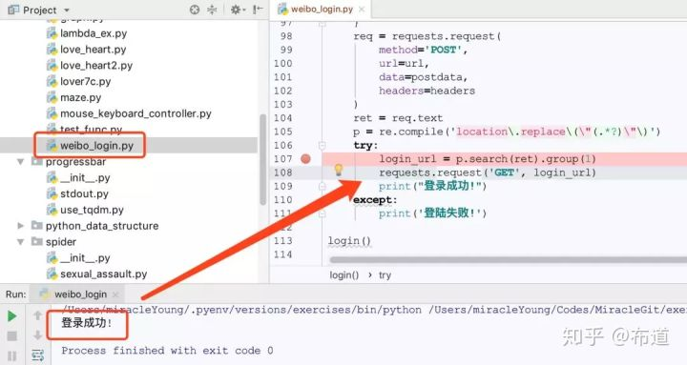
Task: Open __init__.py under progressbar
Action: (85, 177)
